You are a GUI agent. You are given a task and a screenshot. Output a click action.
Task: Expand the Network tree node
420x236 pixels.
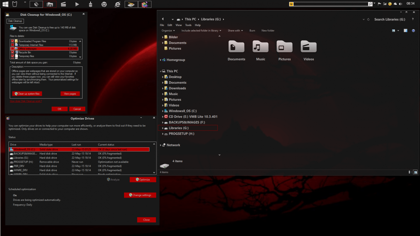pyautogui.click(x=161, y=145)
